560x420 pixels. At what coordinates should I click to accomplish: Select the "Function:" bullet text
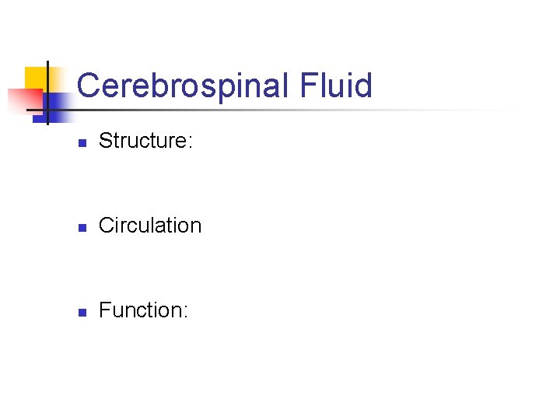(x=143, y=310)
